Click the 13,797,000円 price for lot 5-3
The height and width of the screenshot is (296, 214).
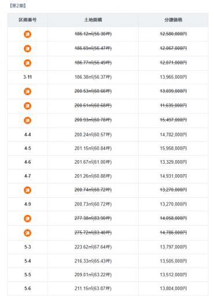(173, 247)
